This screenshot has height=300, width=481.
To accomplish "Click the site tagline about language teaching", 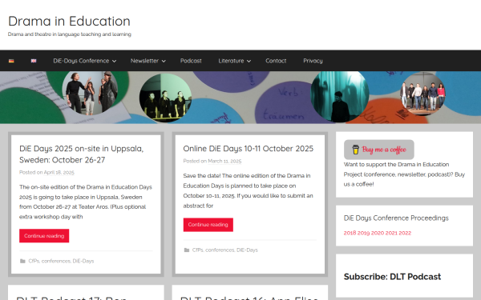I will [70, 34].
